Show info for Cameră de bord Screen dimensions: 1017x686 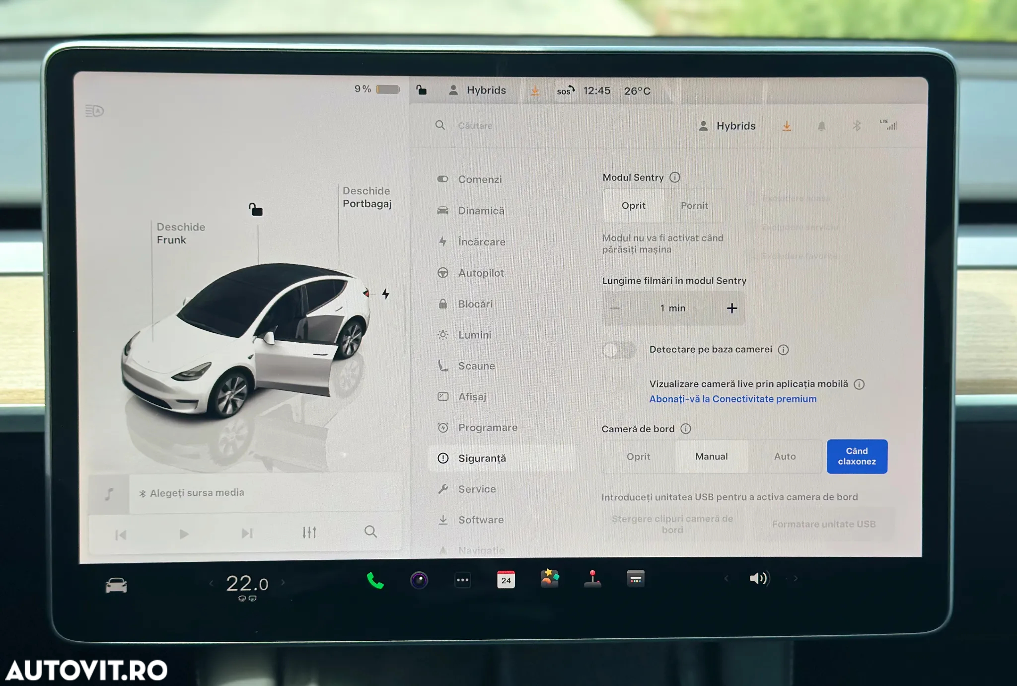pos(686,429)
